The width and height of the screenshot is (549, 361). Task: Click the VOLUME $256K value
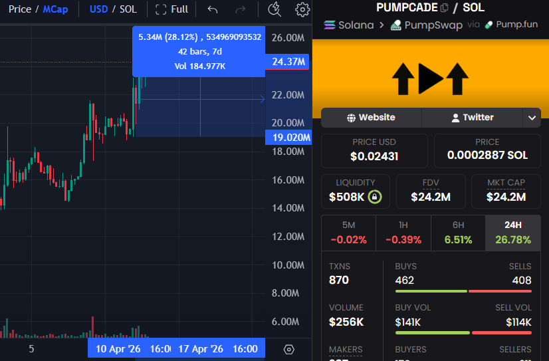coord(346,322)
